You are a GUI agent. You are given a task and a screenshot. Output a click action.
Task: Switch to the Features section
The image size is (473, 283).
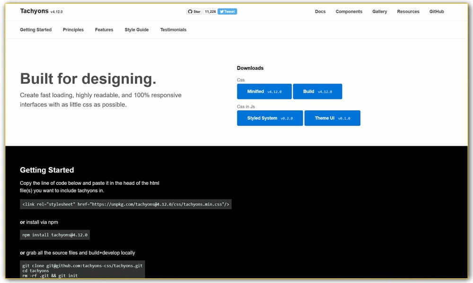click(104, 30)
